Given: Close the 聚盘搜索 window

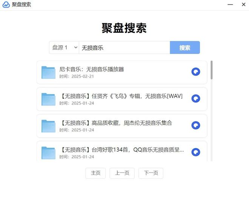Looking at the screenshot, I should (244, 5).
